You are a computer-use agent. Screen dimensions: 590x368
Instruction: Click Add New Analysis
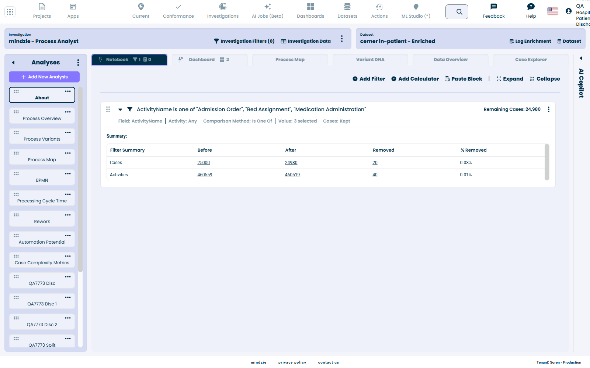coord(44,77)
